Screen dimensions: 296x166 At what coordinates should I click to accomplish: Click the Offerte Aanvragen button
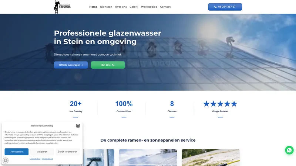click(x=71, y=65)
